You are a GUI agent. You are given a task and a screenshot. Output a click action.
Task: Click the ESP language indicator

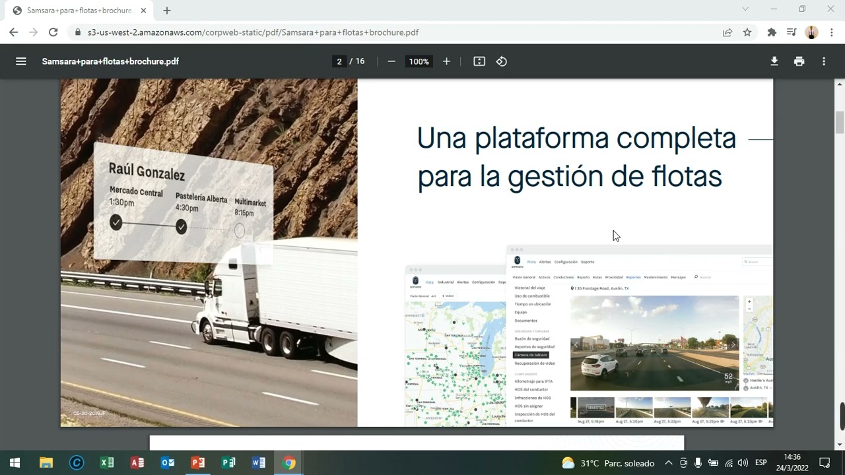click(760, 463)
